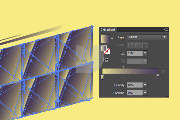This screenshot has width=180, height=120.
Task: Activate the Fill box swatch
Action: 104,48
